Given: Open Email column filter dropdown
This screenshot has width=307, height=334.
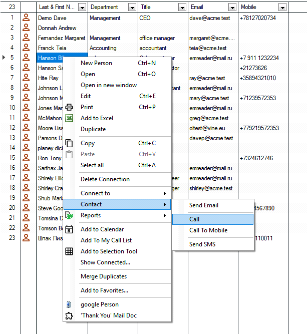Looking at the screenshot, I should point(232,8).
